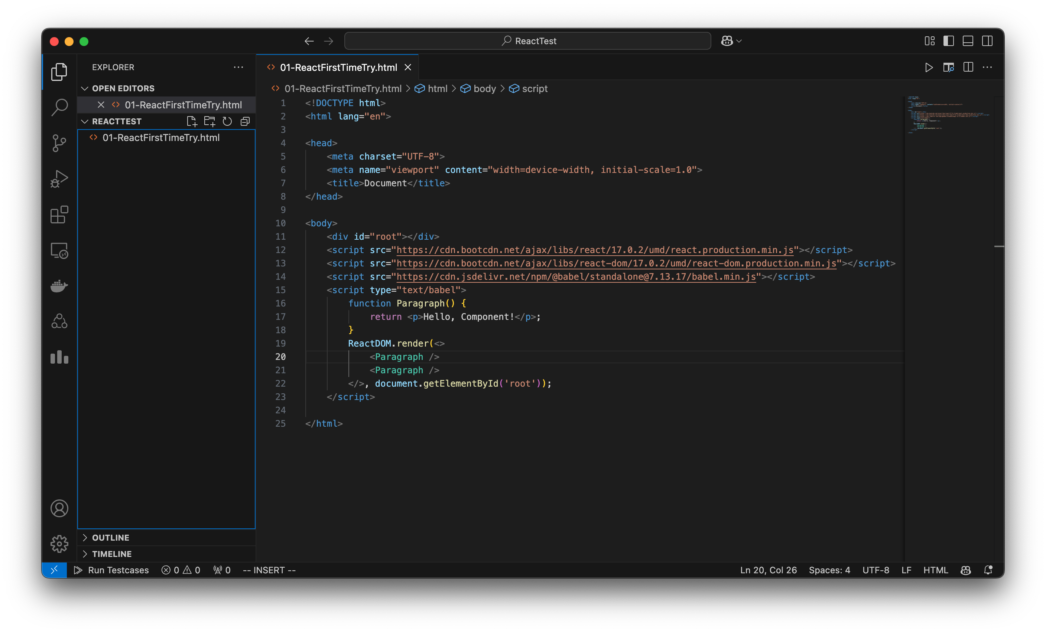Toggle the Primary Side Bar visibility
1046x633 pixels.
(948, 41)
